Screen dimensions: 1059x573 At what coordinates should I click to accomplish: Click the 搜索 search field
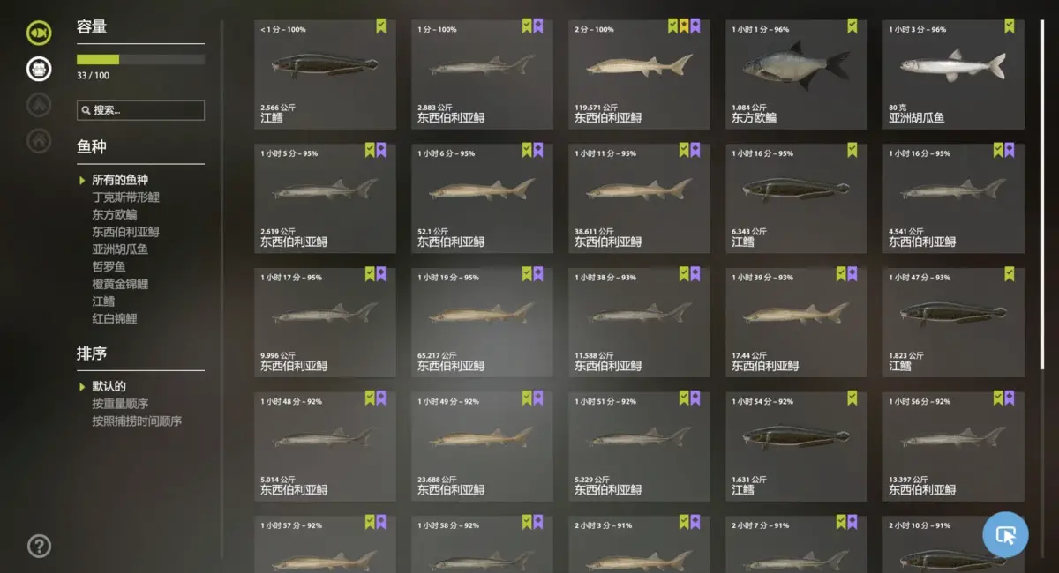tap(140, 110)
